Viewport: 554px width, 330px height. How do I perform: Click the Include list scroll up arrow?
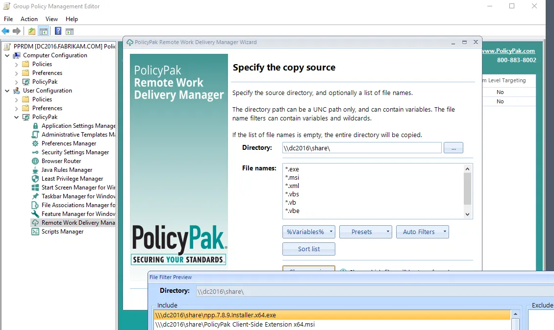(515, 314)
